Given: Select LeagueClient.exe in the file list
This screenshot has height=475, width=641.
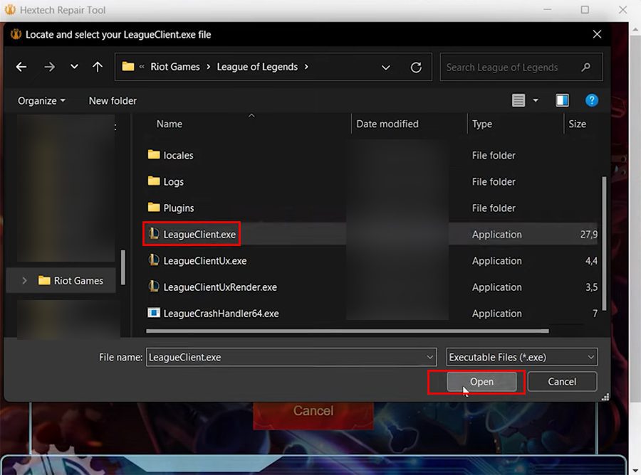Looking at the screenshot, I should coord(197,233).
